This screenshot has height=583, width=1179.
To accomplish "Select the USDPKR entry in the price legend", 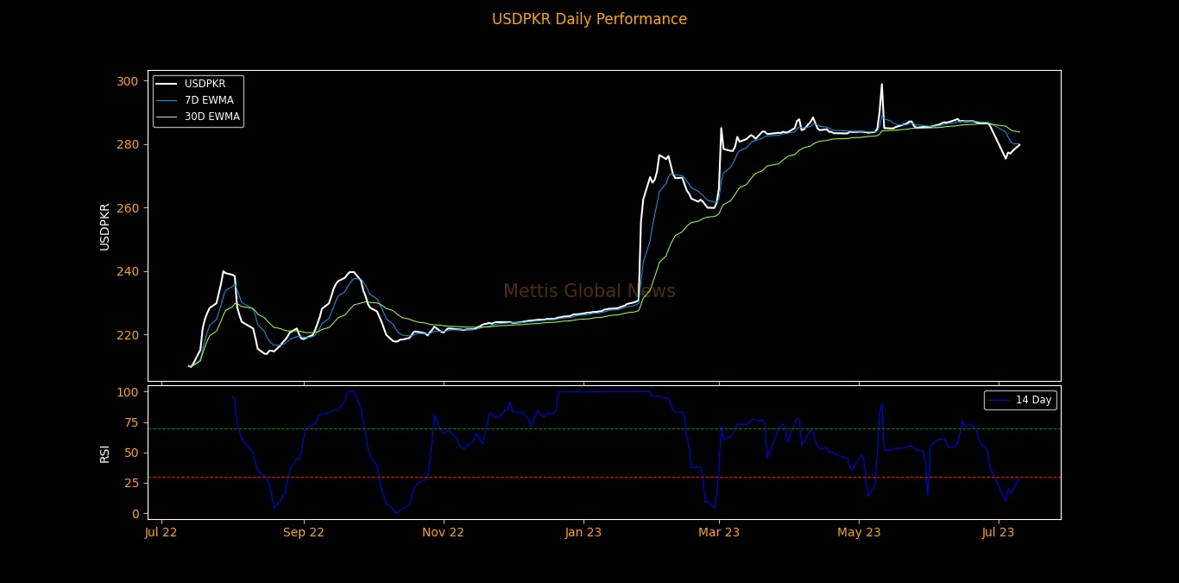I will [205, 84].
